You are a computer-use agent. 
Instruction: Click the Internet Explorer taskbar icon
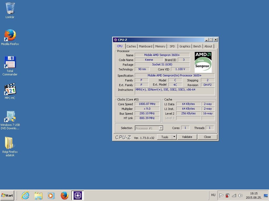pyautogui.click(x=25, y=195)
